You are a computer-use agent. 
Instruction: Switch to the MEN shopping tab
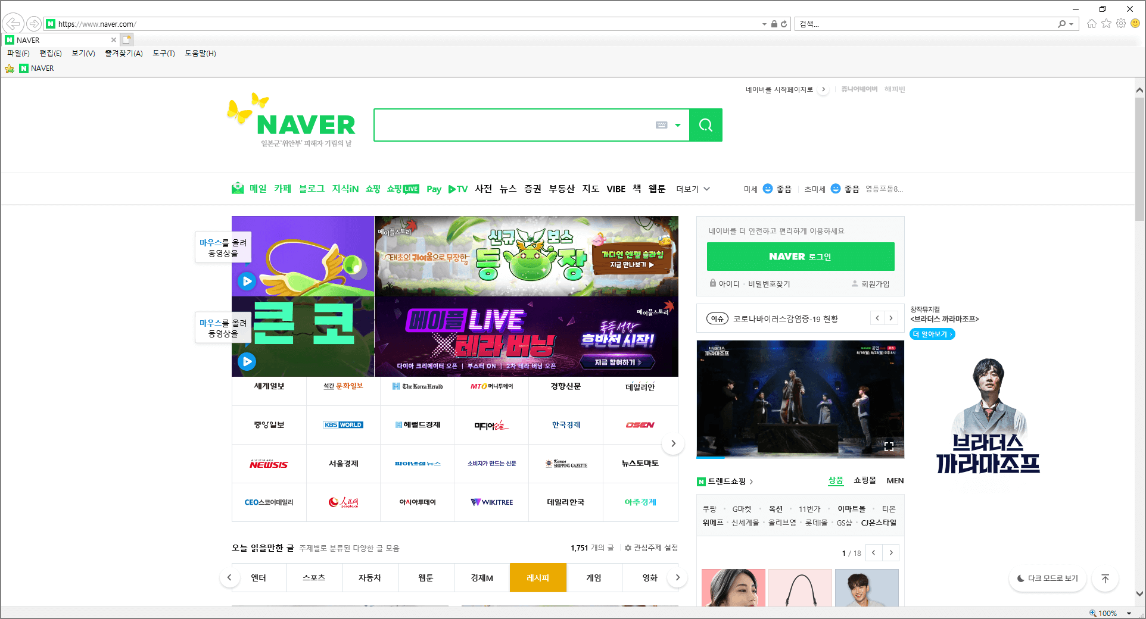click(895, 480)
